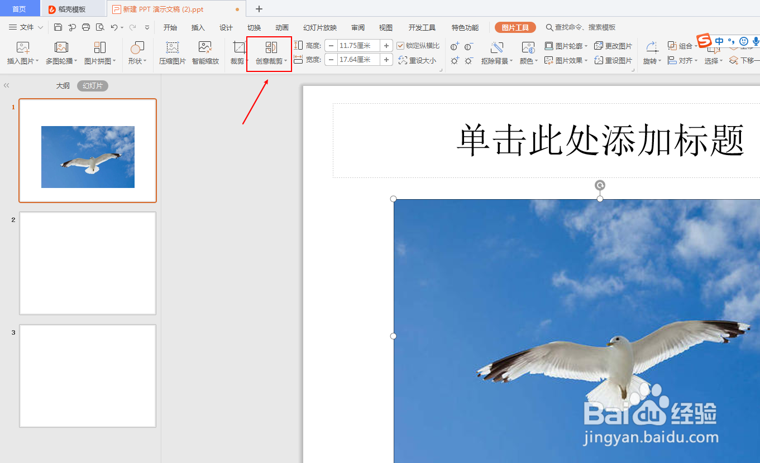
Task: Switch slide panel to 大纲 outline view
Action: point(63,86)
